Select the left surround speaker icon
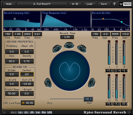133x115 pixels. pyautogui.click(x=48, y=83)
